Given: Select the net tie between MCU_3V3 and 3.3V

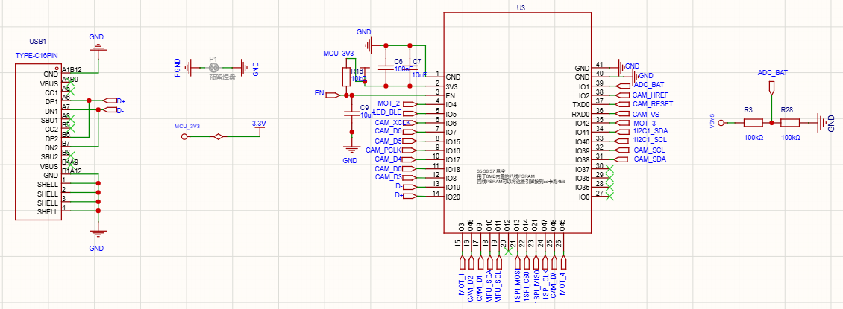Looking at the screenshot, I should pyautogui.click(x=219, y=137).
